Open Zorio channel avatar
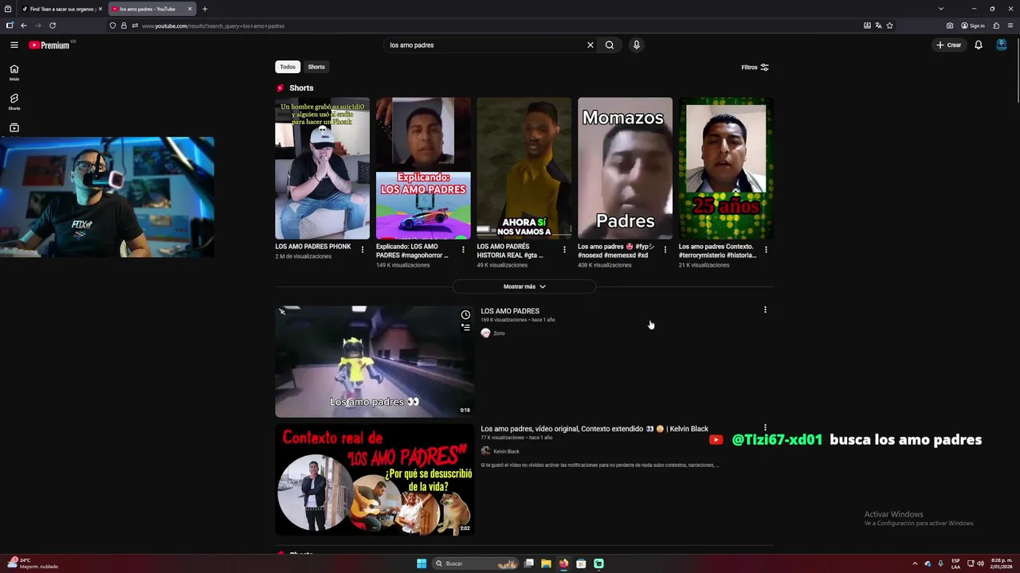1020x573 pixels. [485, 333]
